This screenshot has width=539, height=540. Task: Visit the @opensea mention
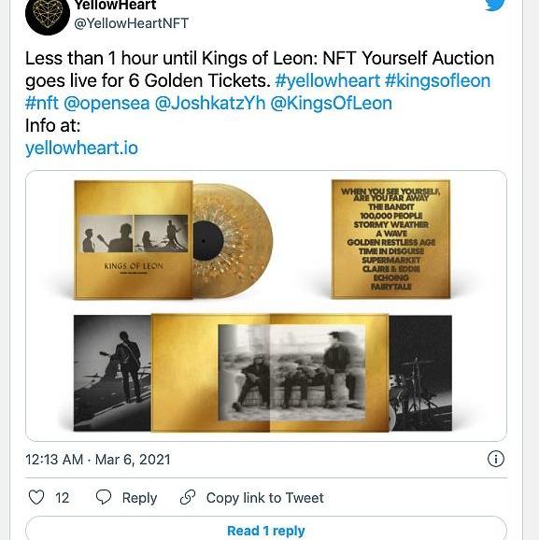(x=106, y=104)
